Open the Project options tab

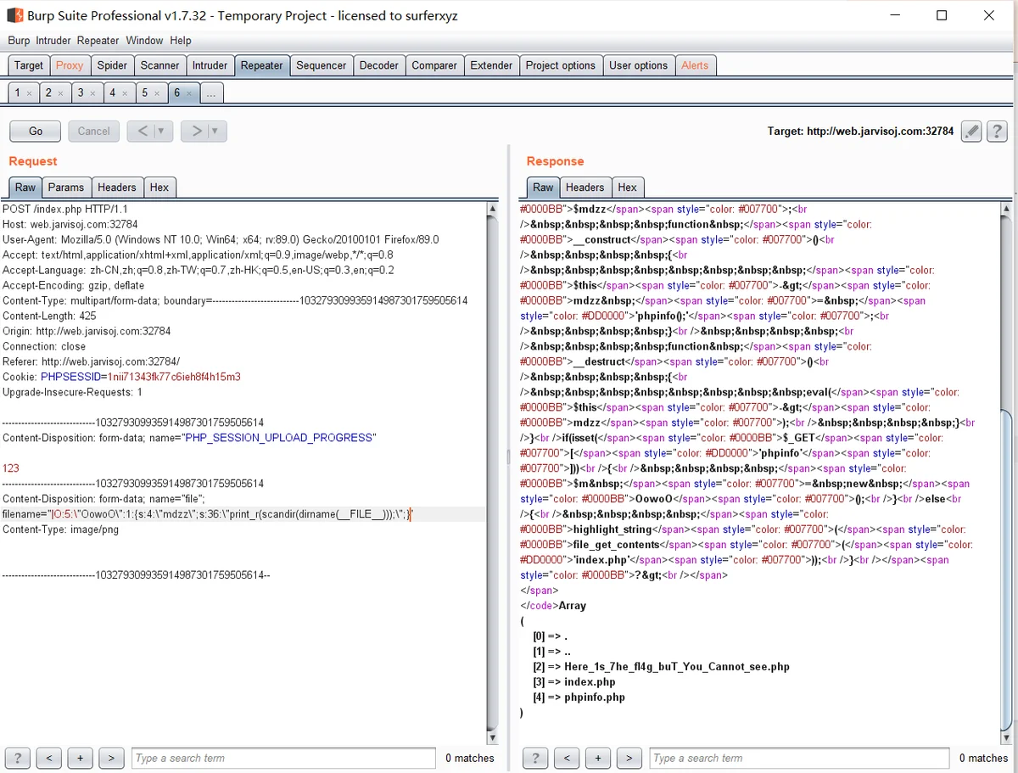coord(561,65)
